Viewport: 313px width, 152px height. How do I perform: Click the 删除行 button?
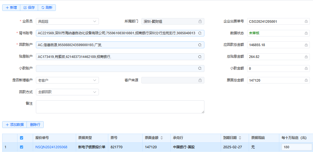35,125
